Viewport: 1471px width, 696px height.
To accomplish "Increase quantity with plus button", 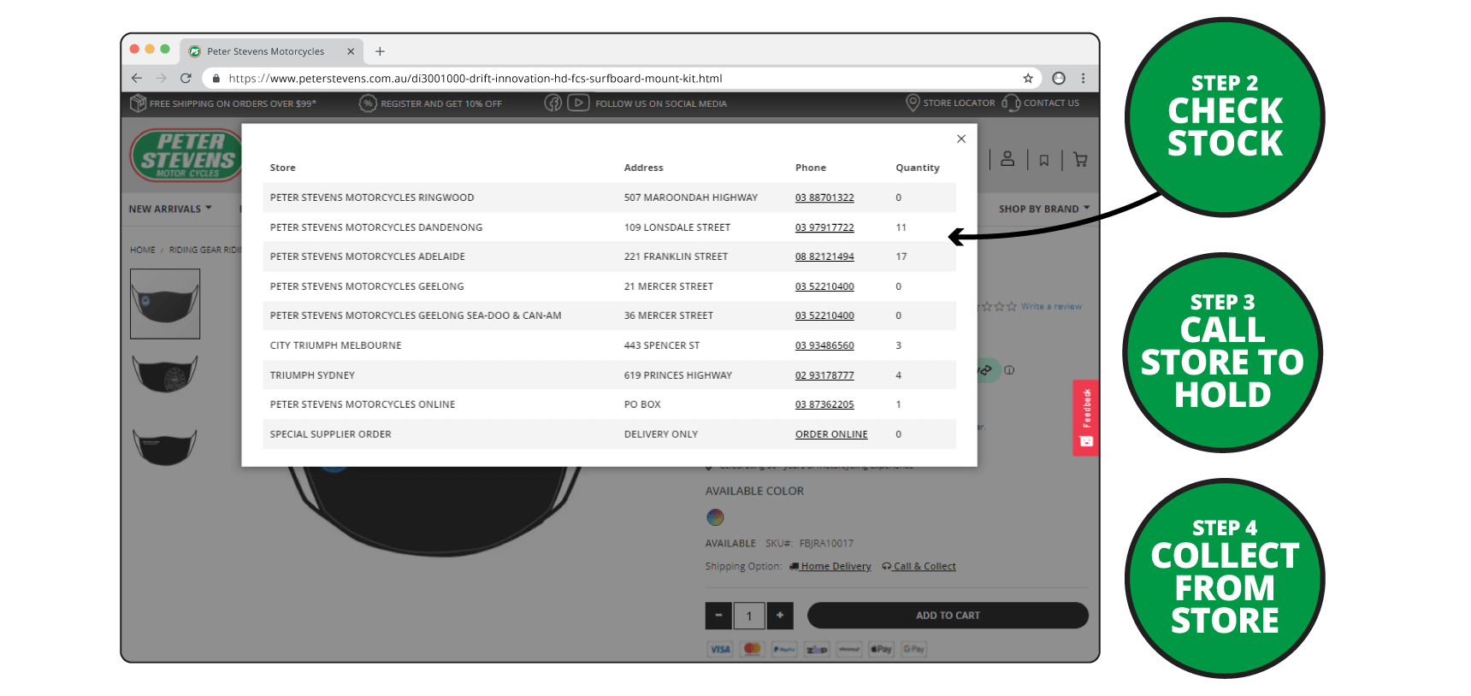I will point(780,616).
